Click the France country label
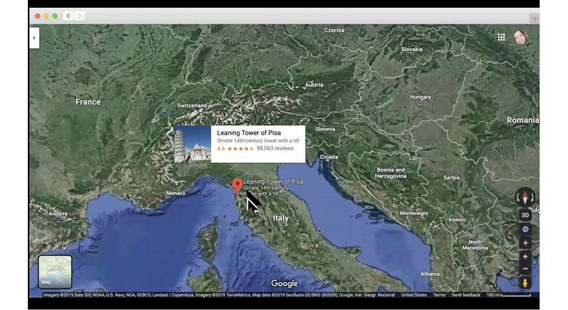The width and height of the screenshot is (568, 310). [88, 102]
